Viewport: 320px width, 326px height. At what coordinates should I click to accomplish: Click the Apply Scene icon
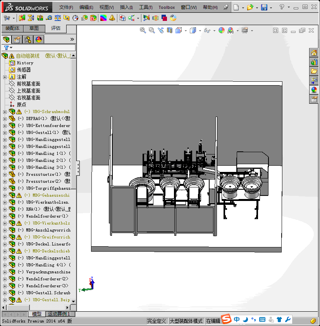(x=231, y=30)
